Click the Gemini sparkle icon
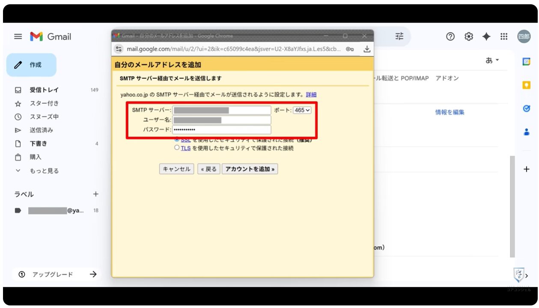The height and width of the screenshot is (308, 539). pos(486,37)
